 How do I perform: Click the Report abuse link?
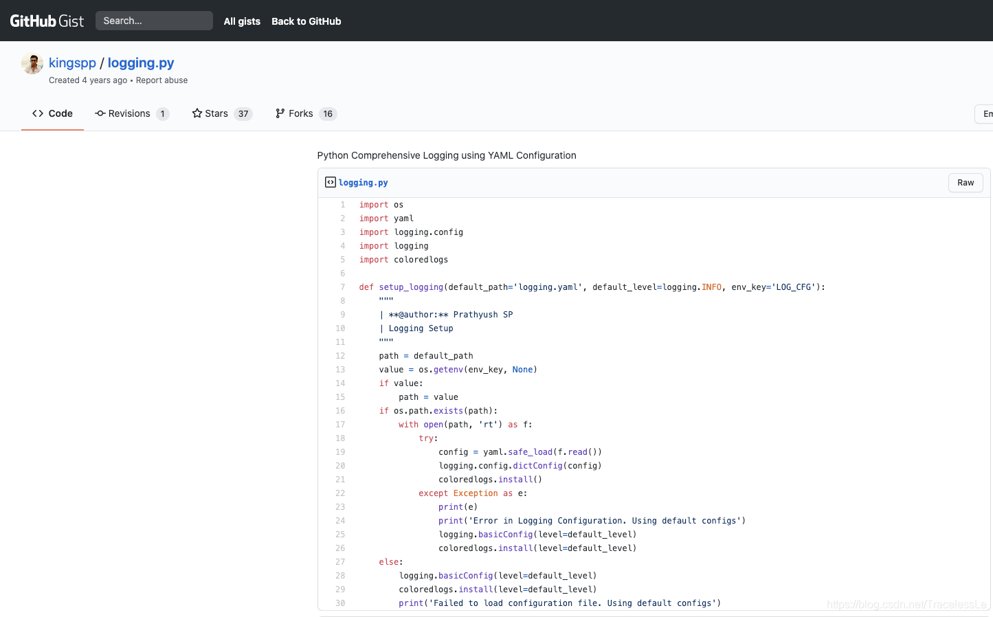(x=161, y=80)
